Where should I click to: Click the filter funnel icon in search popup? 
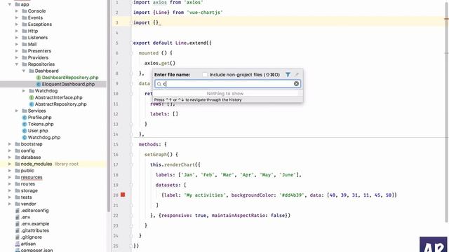[288, 75]
